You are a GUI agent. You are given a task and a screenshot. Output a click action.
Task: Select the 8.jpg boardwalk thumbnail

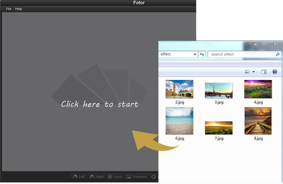click(x=258, y=121)
